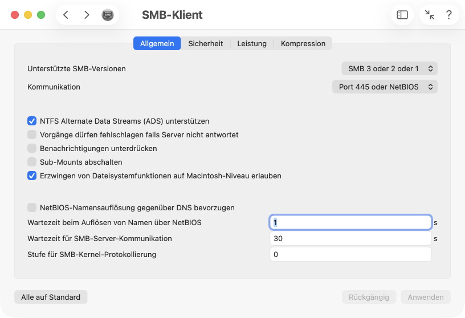Click Wartezeit für SMB-Server-Kommunikation label
The width and height of the screenshot is (465, 318).
tap(100, 238)
